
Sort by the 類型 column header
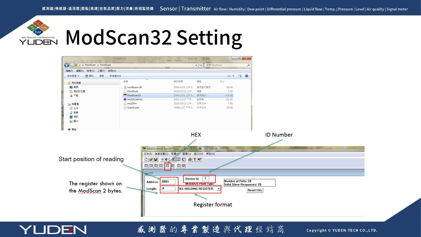point(199,81)
